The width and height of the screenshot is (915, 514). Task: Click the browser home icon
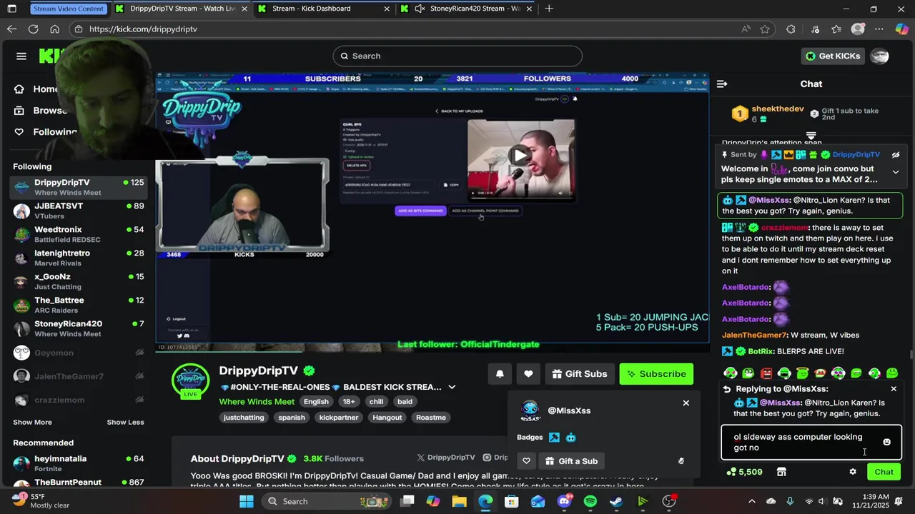[54, 29]
